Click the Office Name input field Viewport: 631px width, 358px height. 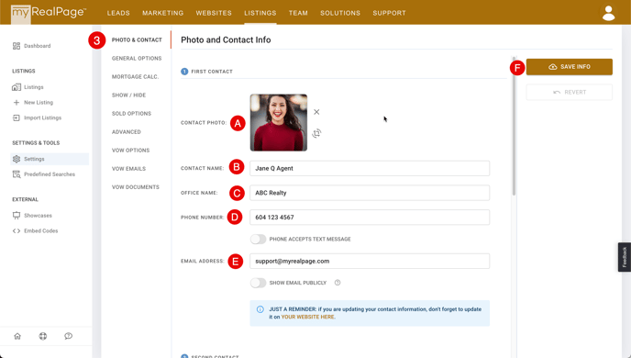[x=370, y=193]
